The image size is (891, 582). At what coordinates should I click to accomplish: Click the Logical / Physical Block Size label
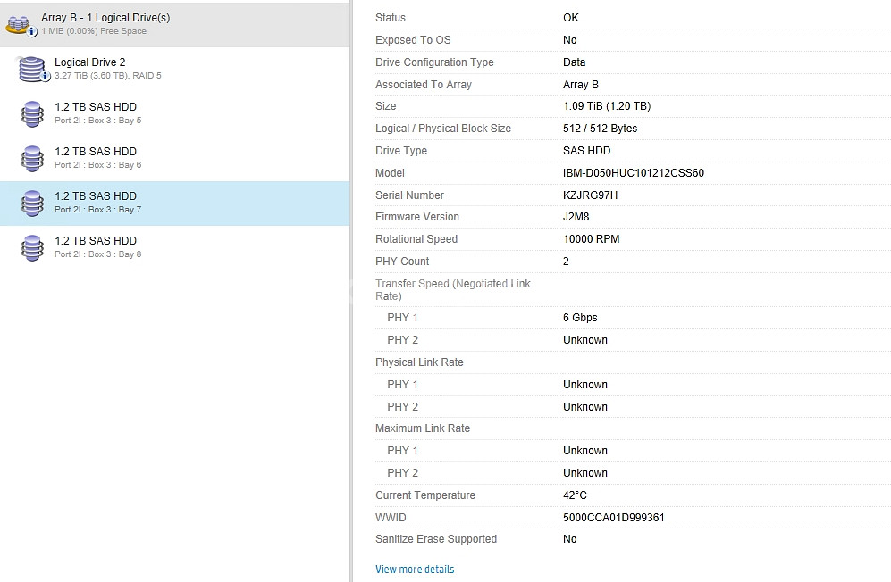click(x=442, y=129)
